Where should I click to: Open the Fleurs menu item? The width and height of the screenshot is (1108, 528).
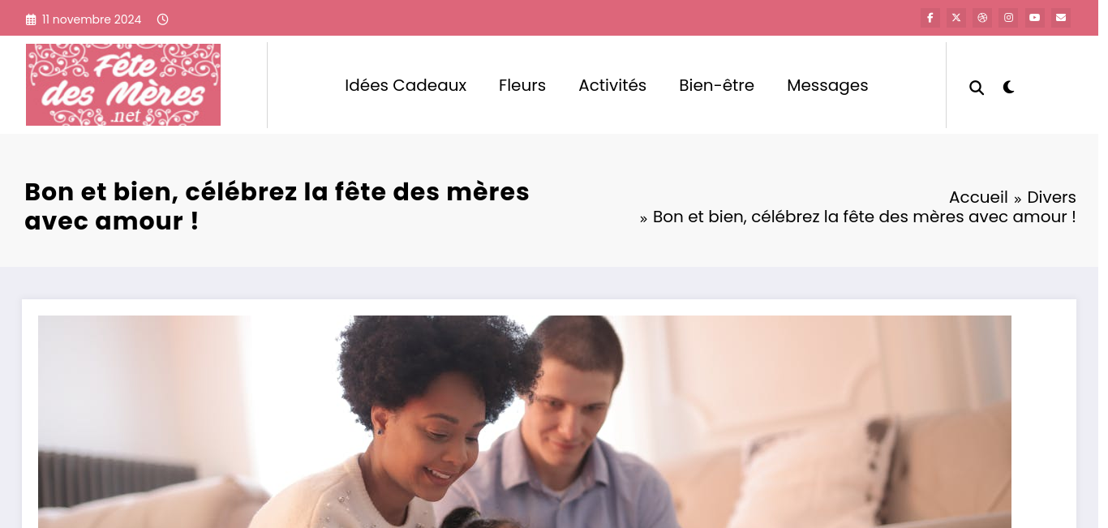(x=522, y=85)
